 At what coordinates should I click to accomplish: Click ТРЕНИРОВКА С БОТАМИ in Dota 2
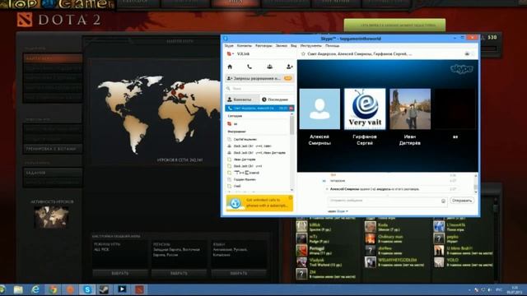click(x=53, y=149)
